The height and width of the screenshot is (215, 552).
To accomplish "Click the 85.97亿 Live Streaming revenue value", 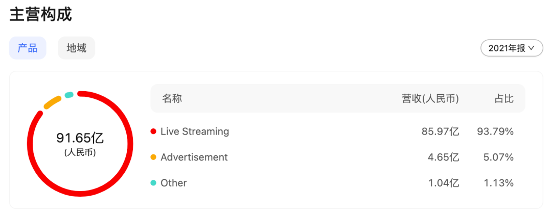I will pos(440,131).
